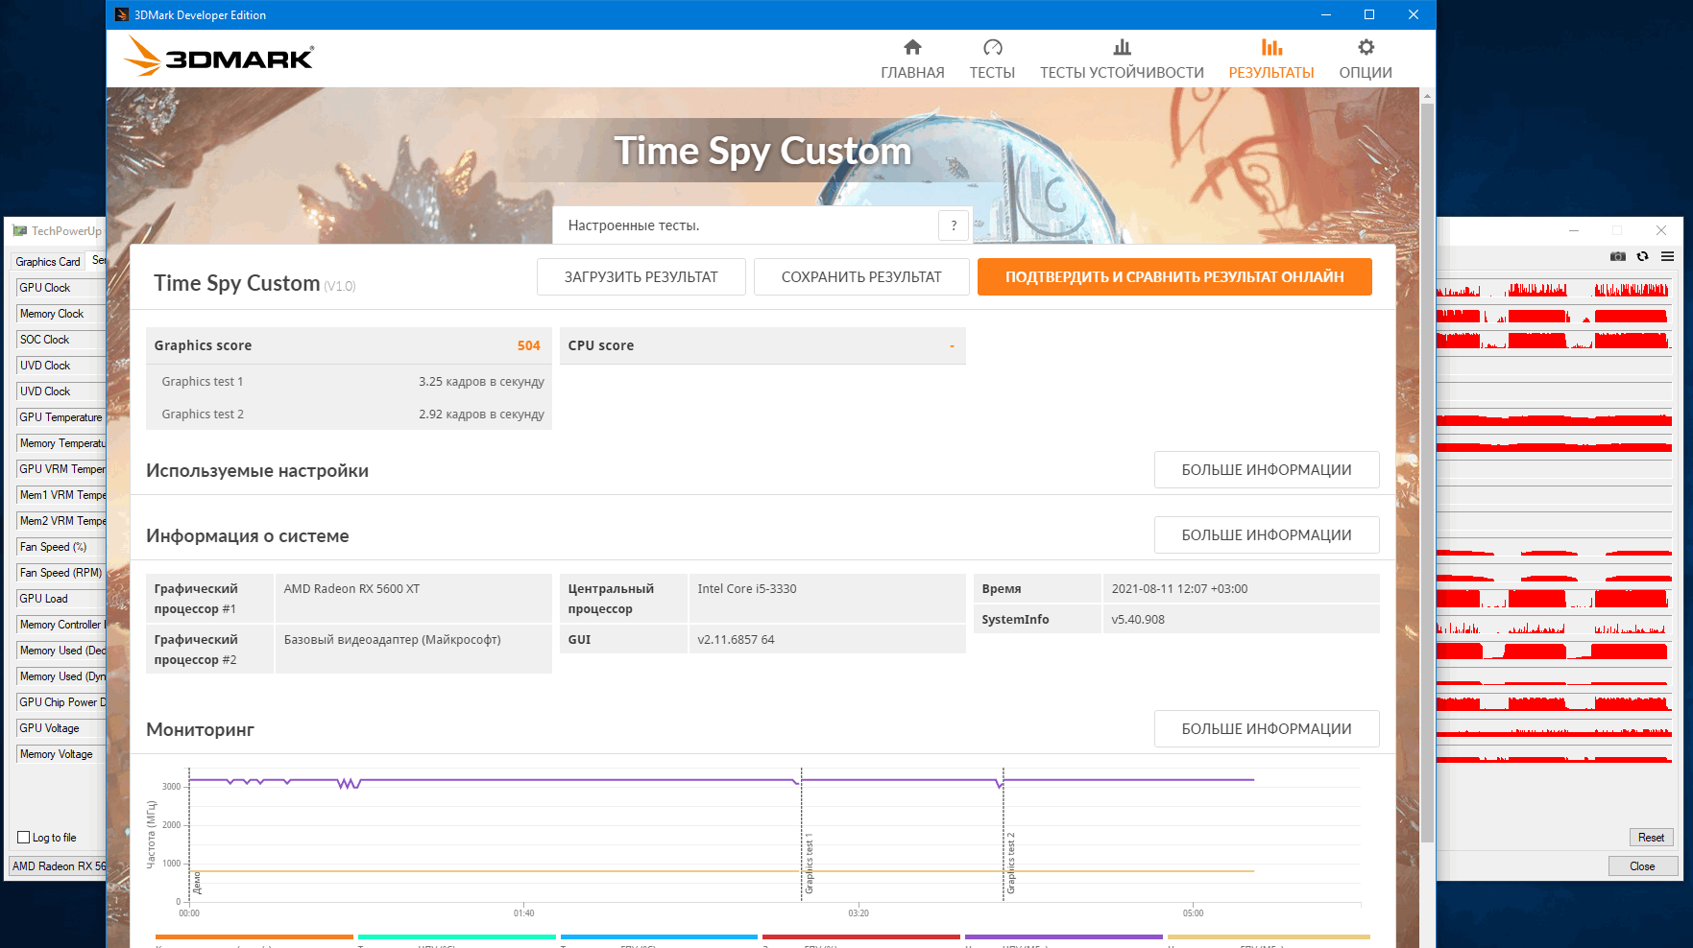Click the Демо marker on monitoring chart
Image resolution: width=1693 pixels, height=948 pixels.
[x=197, y=883]
